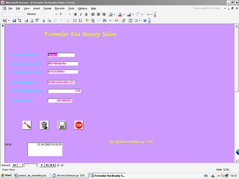The height and width of the screenshot is (179, 239).
Task: Show the Database Window icon
Action: tap(130, 20)
